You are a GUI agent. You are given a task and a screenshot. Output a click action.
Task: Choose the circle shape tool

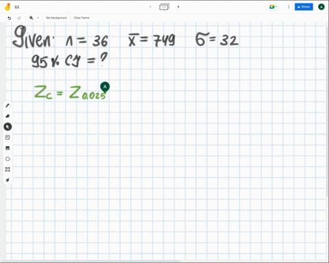coord(8,159)
